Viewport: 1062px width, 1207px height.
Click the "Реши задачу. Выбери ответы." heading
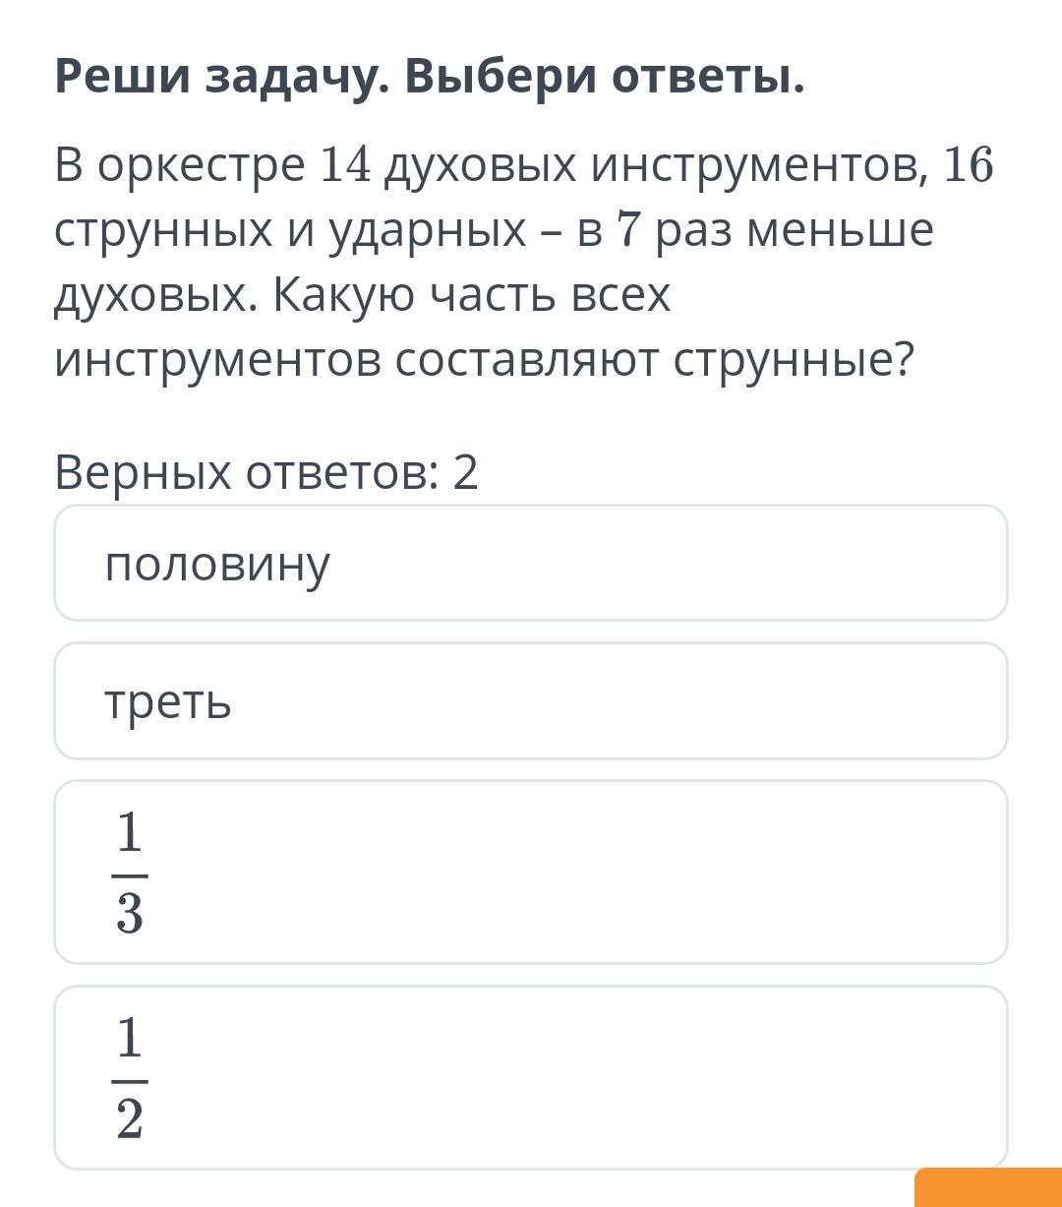430,77
